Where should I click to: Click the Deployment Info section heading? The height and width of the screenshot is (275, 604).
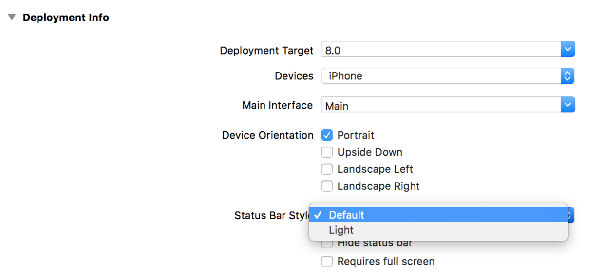click(x=66, y=18)
